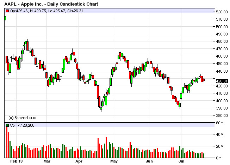Click the 'Feb 13' date axis label
Screen dimensions: 230x165
pyautogui.click(x=17, y=161)
